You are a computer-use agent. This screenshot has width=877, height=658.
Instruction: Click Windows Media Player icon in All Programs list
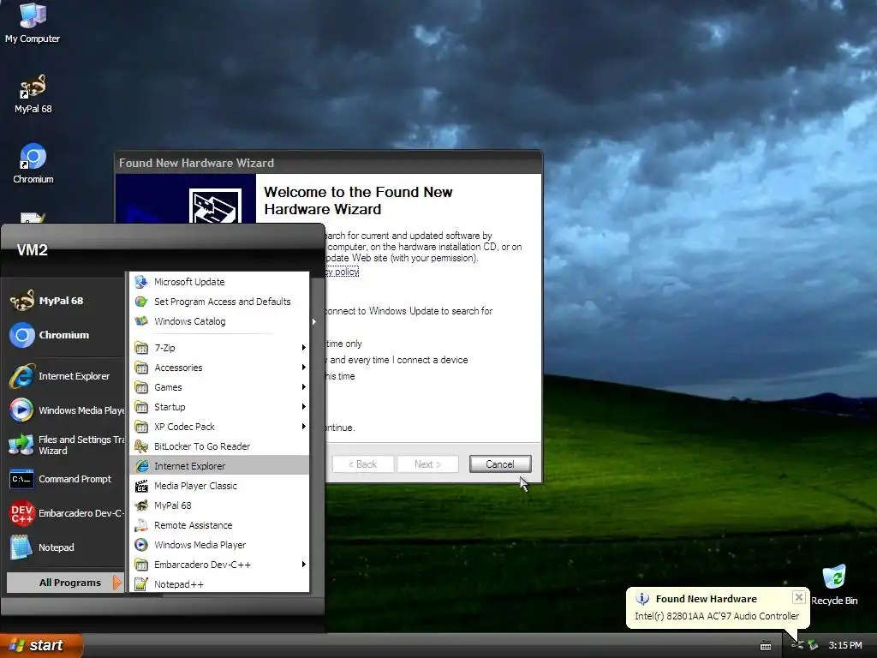point(141,544)
